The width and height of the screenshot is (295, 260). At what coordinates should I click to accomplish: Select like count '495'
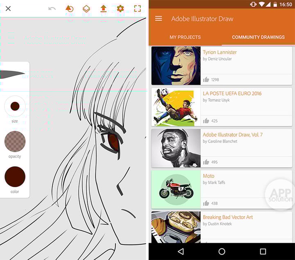pyautogui.click(x=214, y=162)
